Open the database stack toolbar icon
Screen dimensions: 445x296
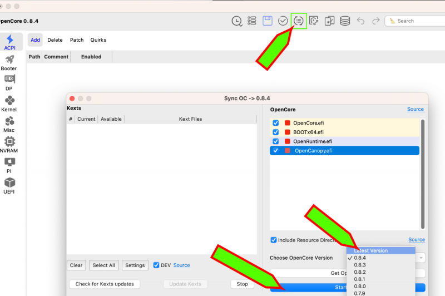point(345,21)
